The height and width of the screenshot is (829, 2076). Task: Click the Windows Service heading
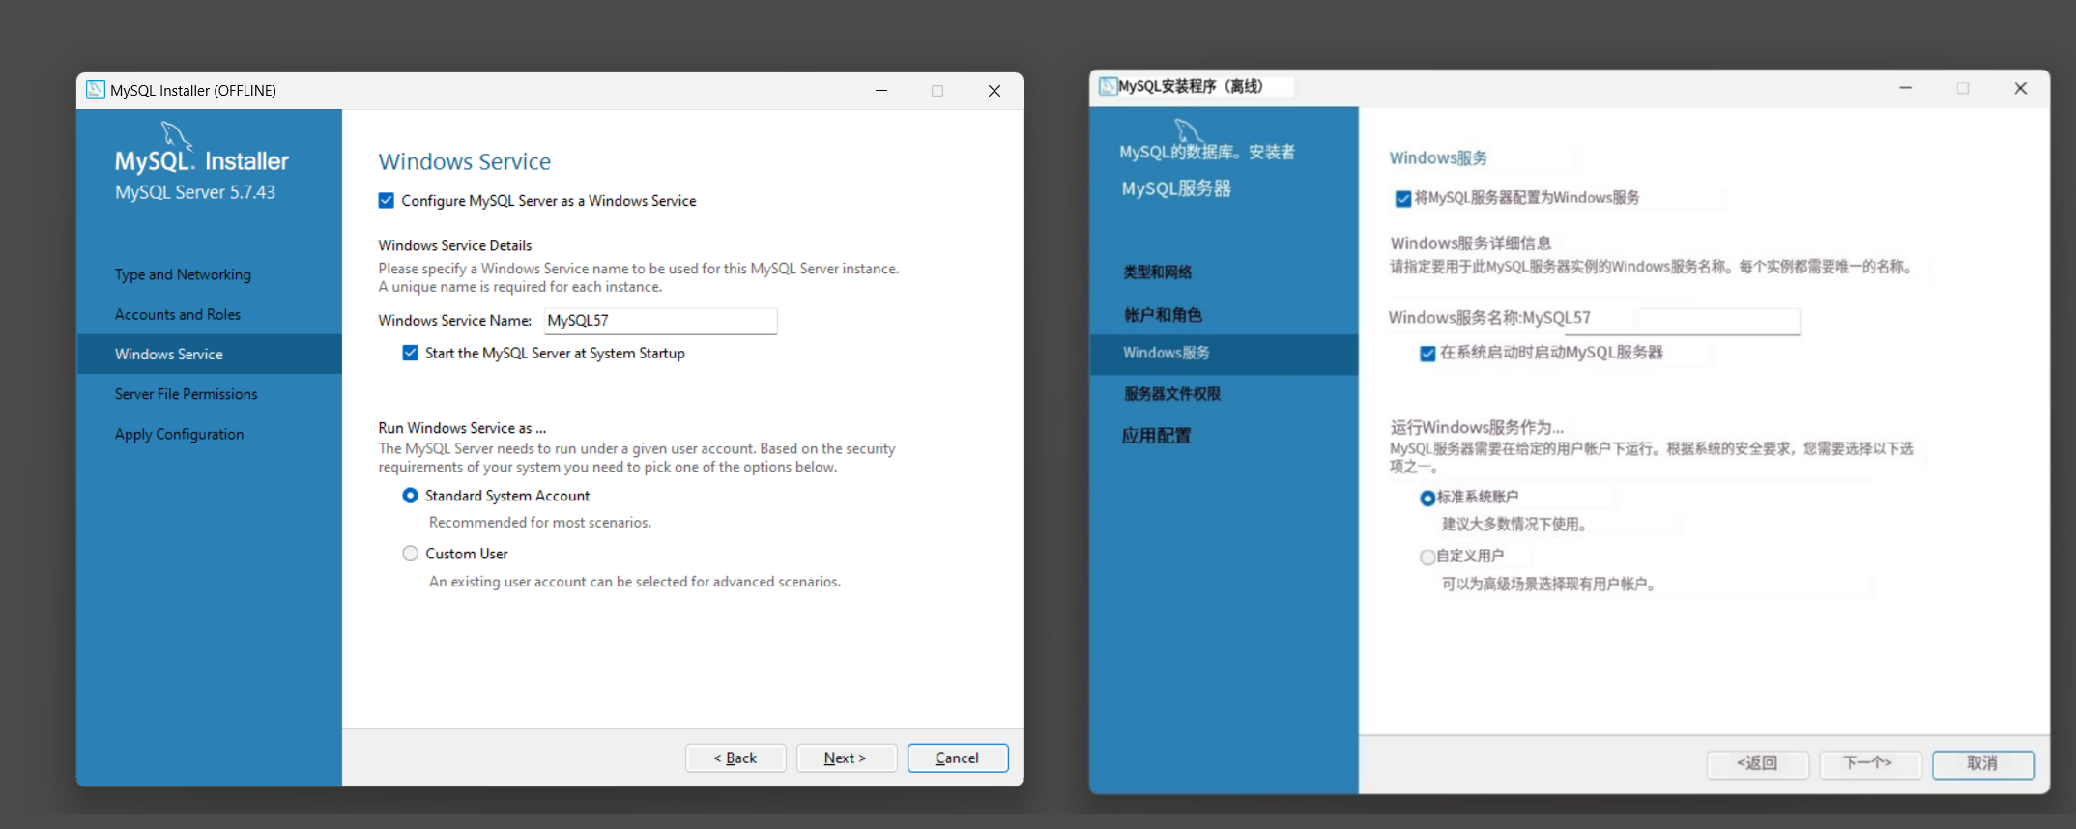pyautogui.click(x=465, y=161)
